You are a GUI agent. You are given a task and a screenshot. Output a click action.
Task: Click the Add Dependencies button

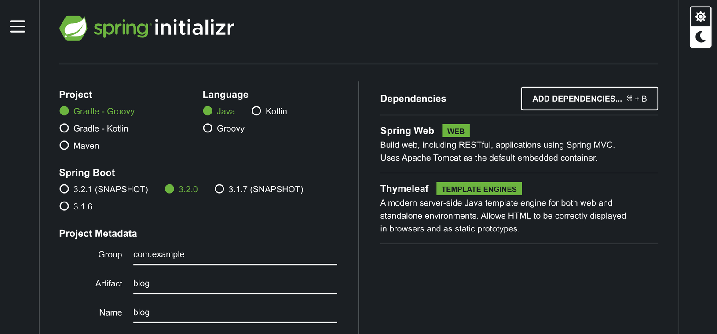coord(589,99)
